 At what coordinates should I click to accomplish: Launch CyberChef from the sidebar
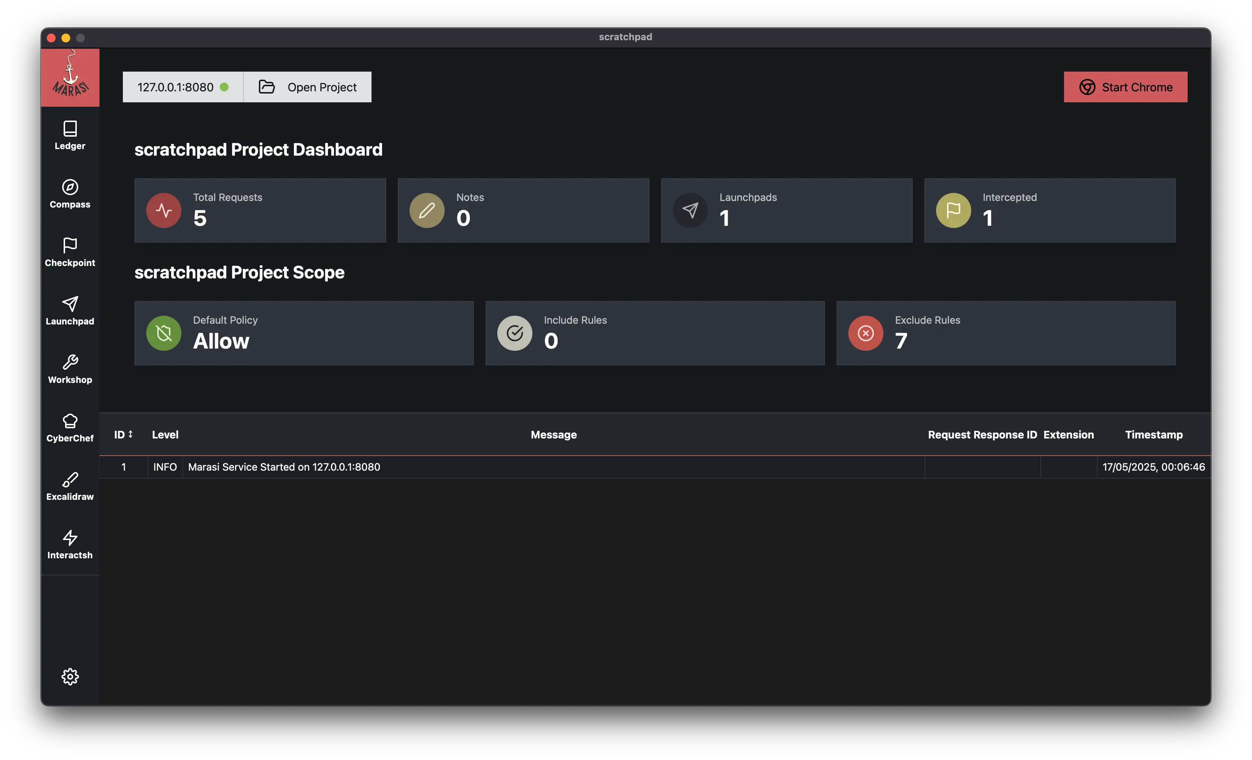pos(70,427)
